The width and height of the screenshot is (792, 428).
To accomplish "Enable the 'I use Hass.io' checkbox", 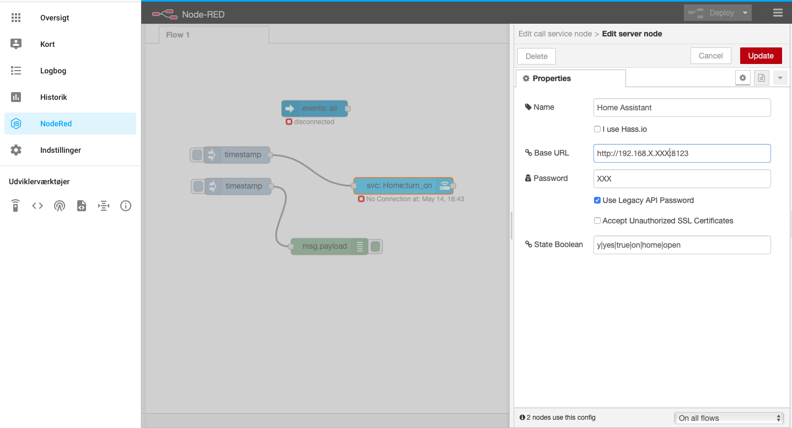I will [597, 129].
